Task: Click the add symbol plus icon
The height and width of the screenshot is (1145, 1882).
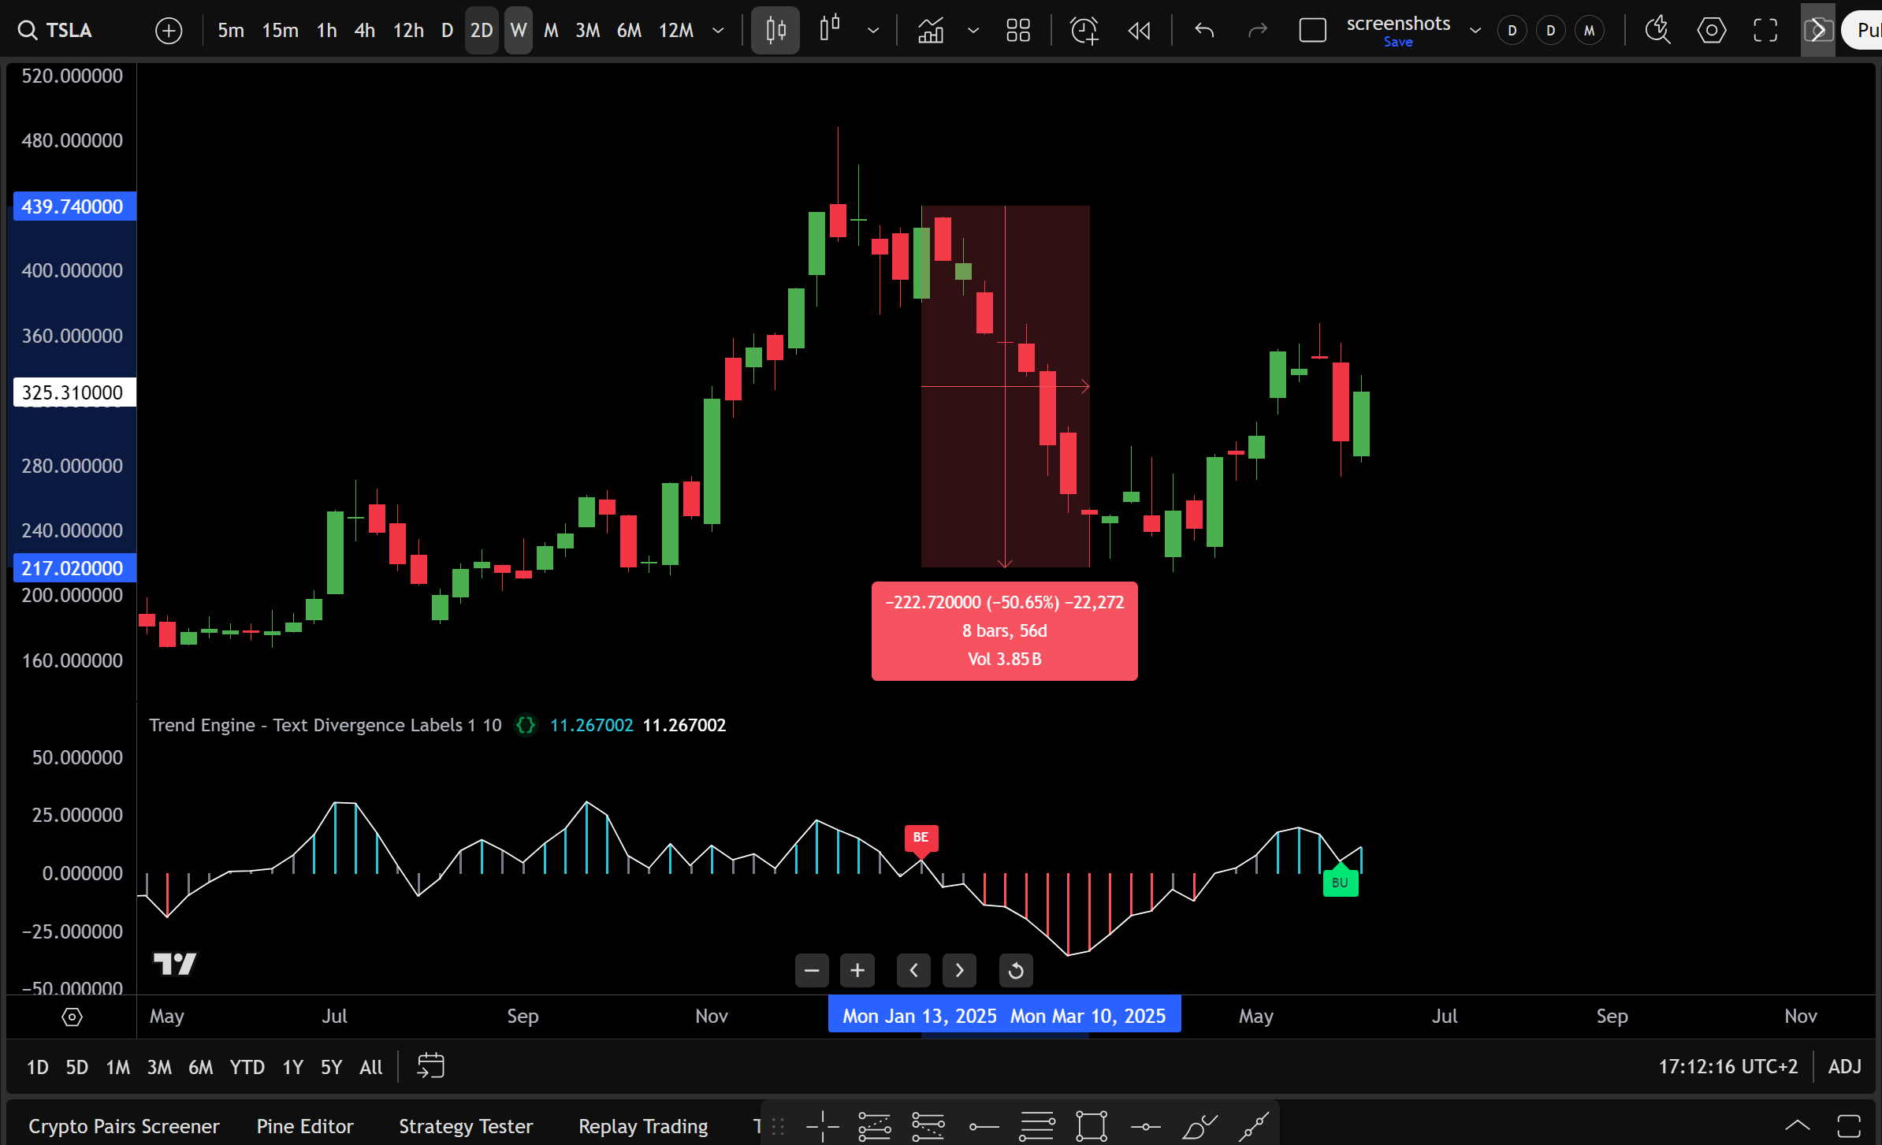Action: click(169, 31)
